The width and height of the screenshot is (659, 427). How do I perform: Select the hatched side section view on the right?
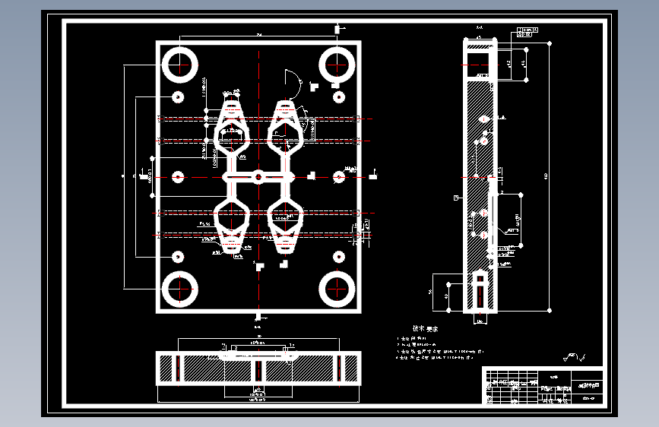pyautogui.click(x=480, y=176)
